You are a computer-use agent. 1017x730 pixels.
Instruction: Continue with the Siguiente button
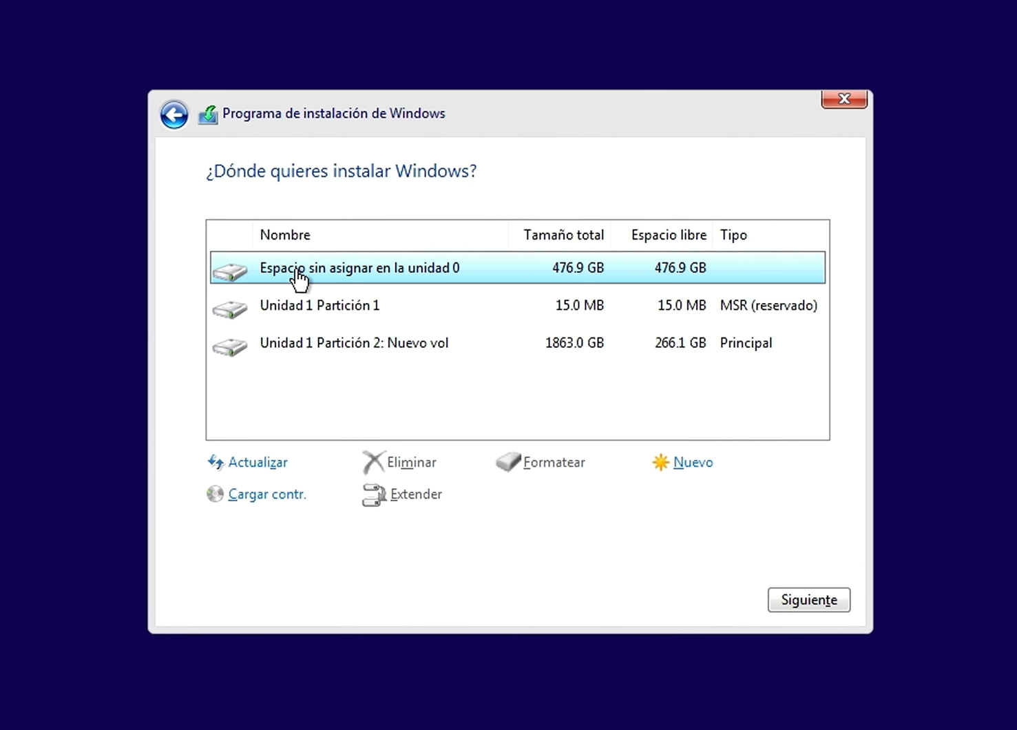coord(809,600)
